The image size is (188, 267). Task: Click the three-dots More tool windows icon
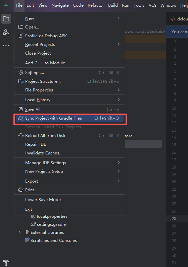6,46
